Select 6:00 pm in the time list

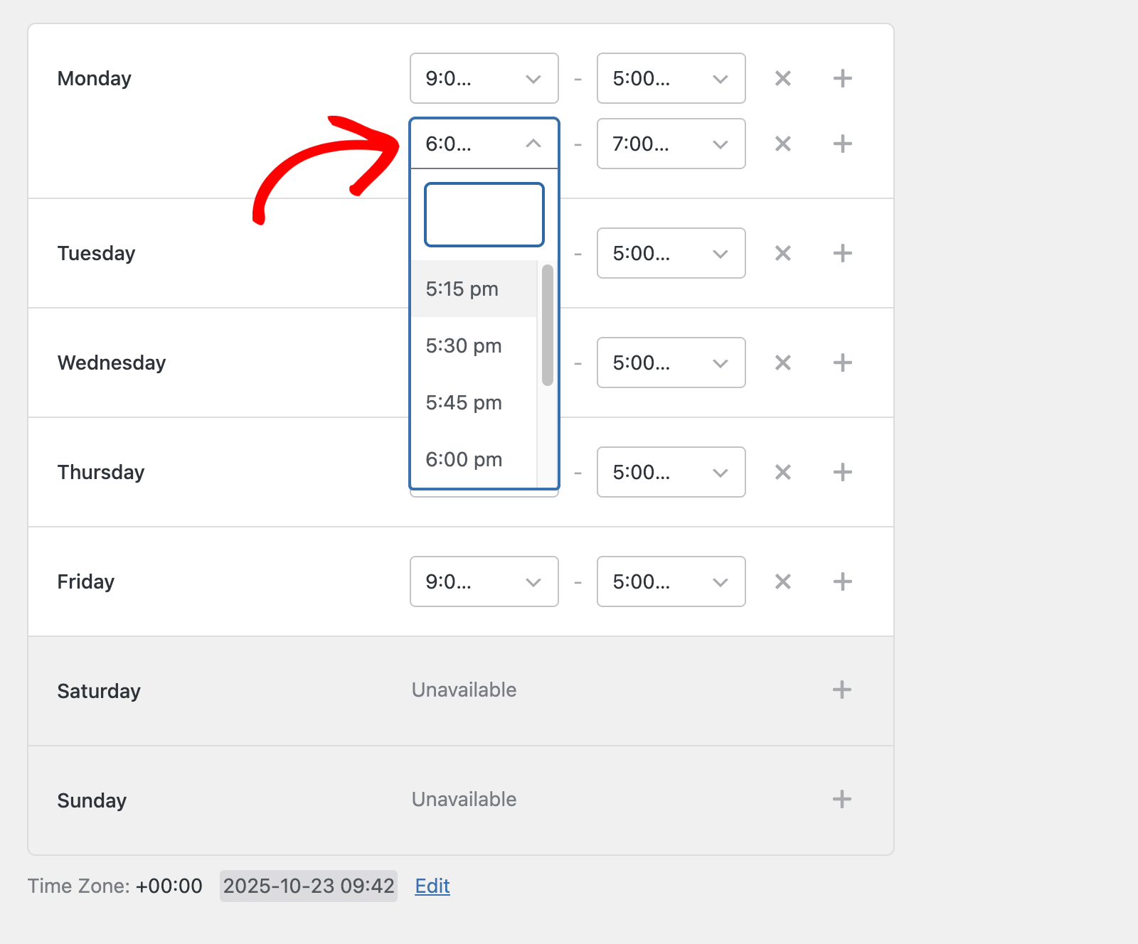(x=464, y=459)
